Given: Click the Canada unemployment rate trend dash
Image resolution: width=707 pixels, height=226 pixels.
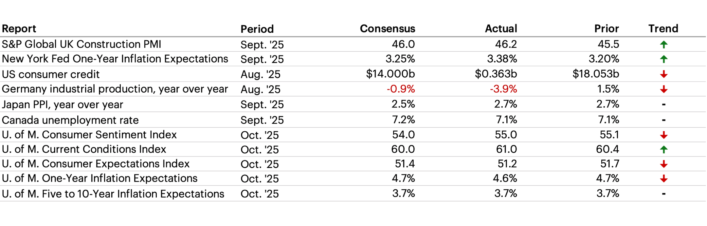Looking at the screenshot, I should (663, 120).
